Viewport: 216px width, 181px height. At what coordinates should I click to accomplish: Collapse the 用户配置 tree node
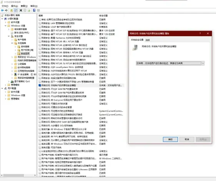[2, 88]
